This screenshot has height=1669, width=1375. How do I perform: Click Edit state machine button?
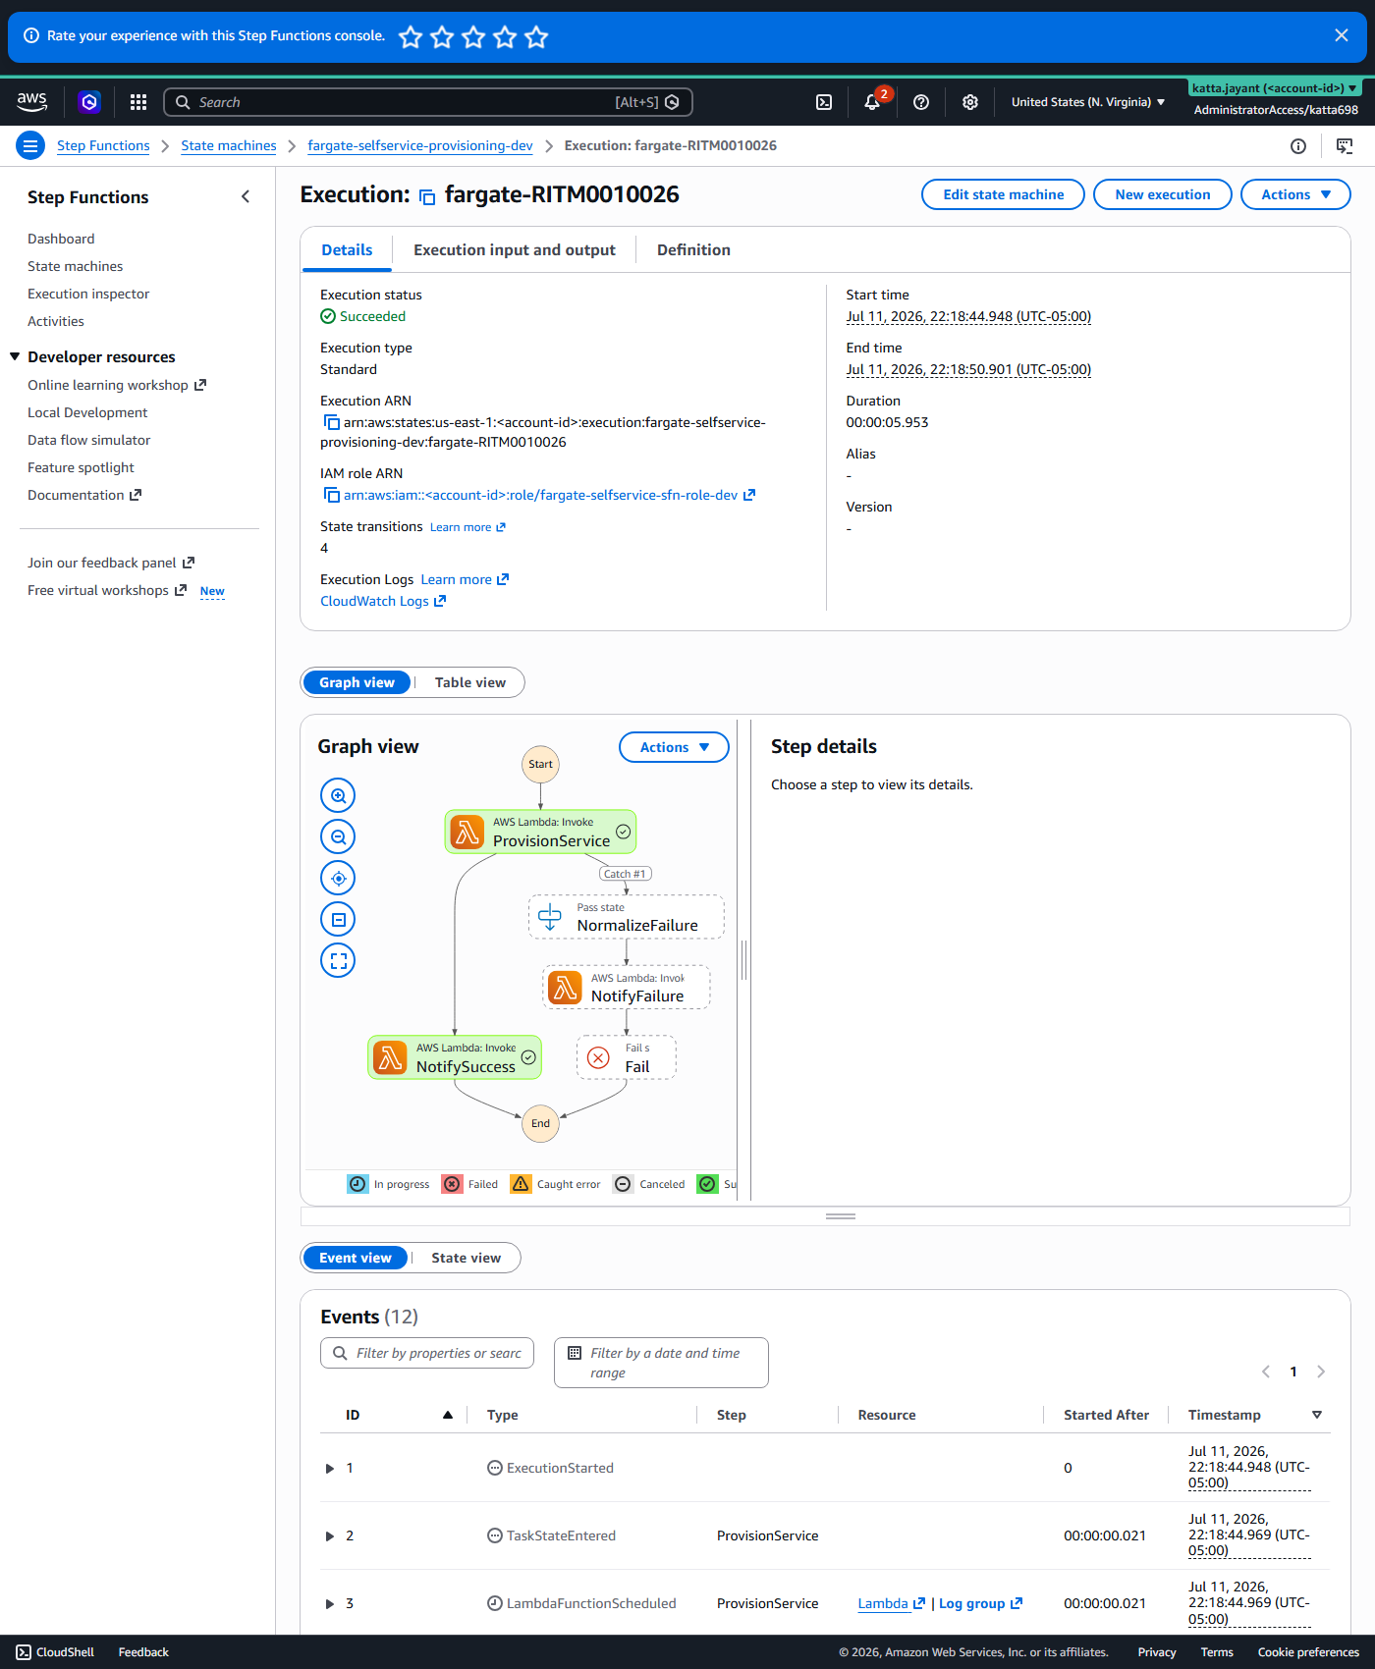point(1003,194)
